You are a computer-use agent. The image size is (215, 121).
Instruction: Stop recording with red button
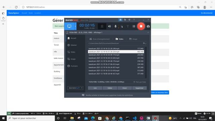141,26
